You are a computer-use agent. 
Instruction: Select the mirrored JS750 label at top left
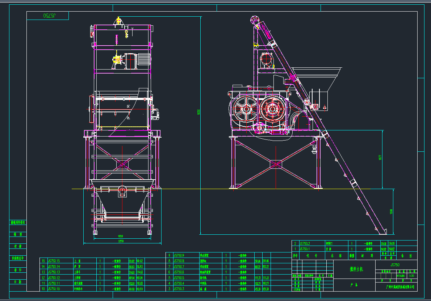click(49, 16)
